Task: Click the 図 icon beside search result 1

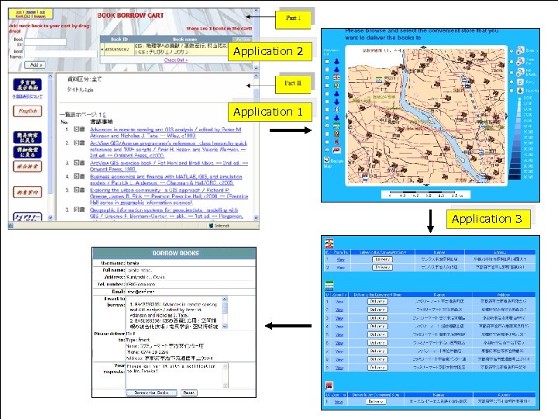Action: click(77, 129)
